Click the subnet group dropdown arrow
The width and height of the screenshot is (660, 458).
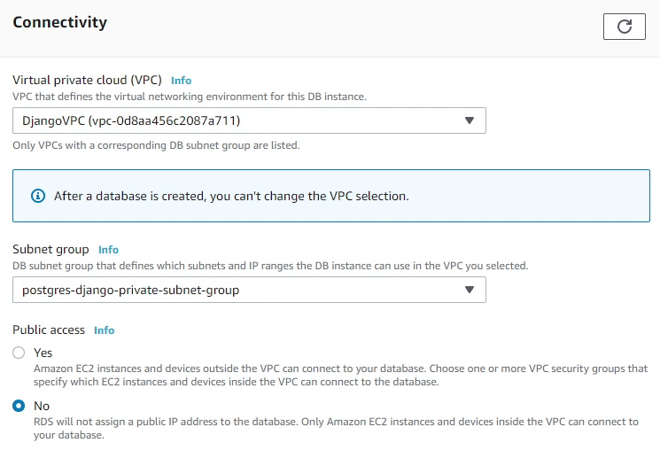tap(470, 290)
